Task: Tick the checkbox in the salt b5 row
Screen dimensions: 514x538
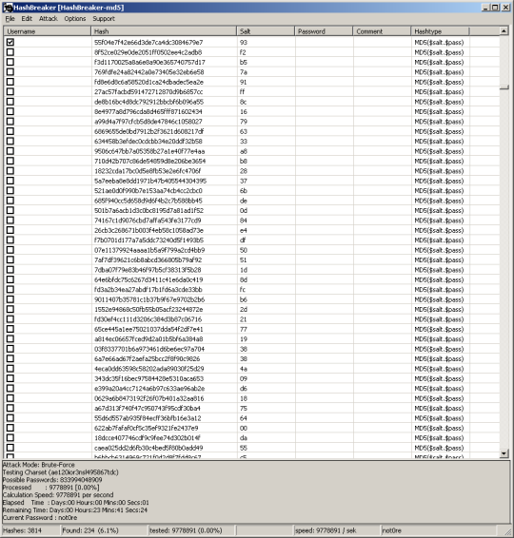Action: pos(10,62)
